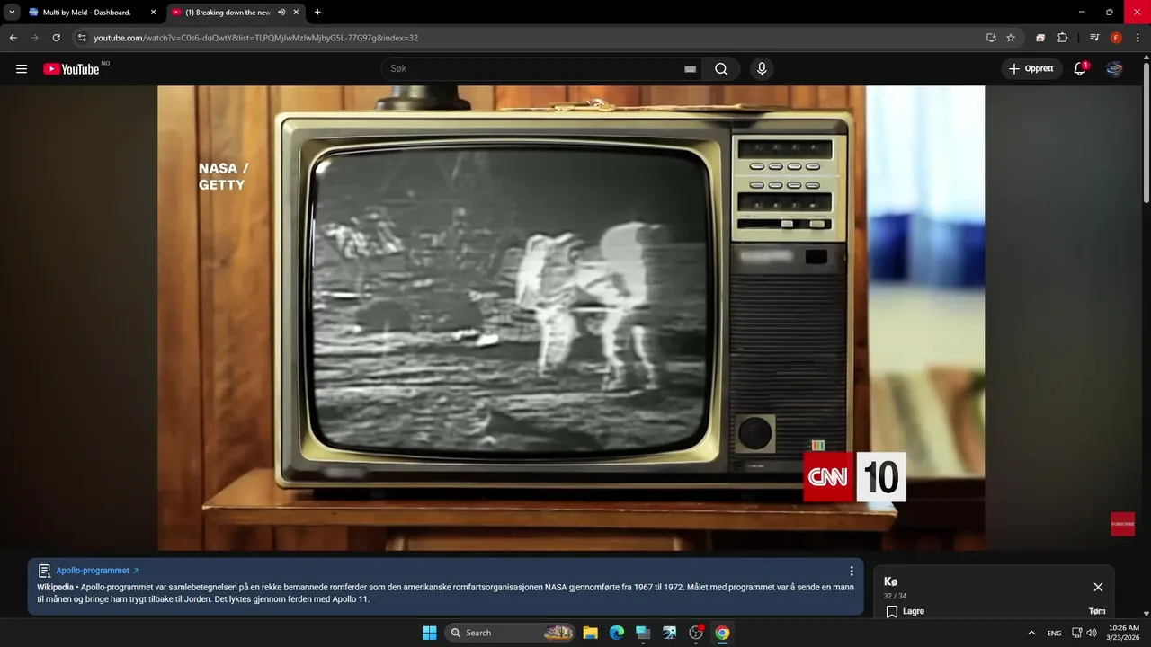Click the Opprett create button
Screen dimensions: 1151x647
click(x=1031, y=69)
